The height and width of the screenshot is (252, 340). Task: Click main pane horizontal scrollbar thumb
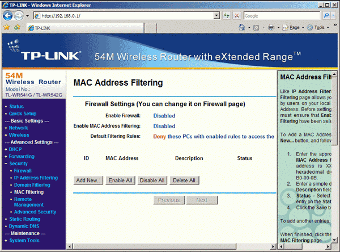pos(155,246)
